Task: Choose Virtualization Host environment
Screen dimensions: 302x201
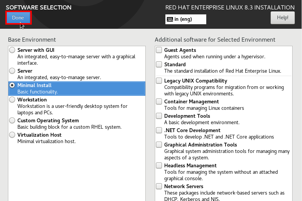Action: point(12,135)
